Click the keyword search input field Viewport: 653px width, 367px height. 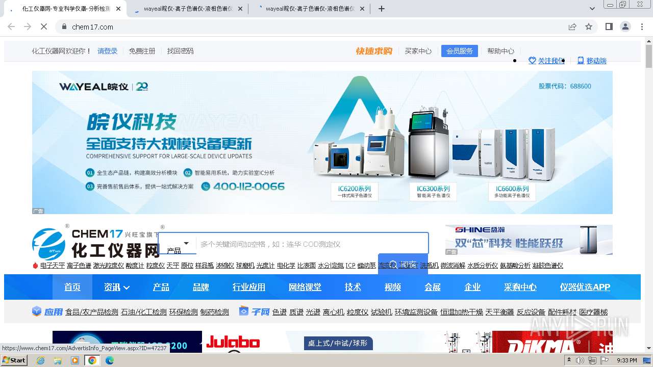click(x=312, y=244)
